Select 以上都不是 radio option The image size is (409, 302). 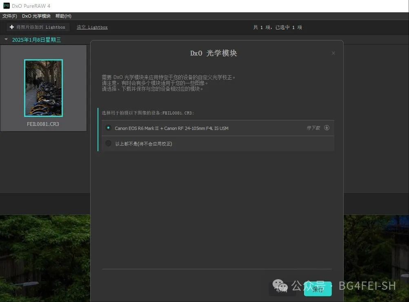[108, 143]
